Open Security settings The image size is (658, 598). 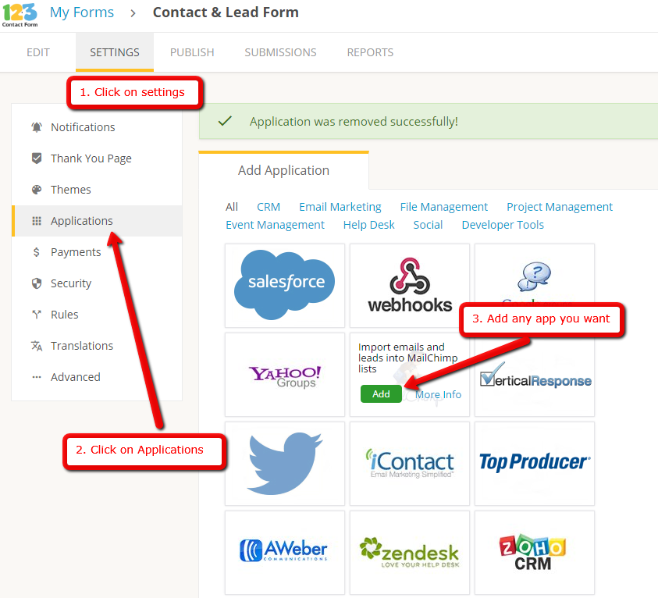click(97, 283)
